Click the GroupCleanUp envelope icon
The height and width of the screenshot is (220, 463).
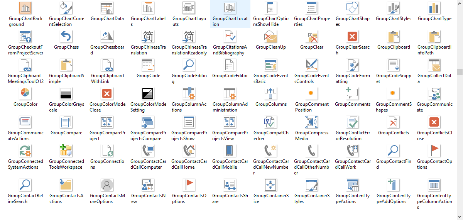tap(271, 37)
